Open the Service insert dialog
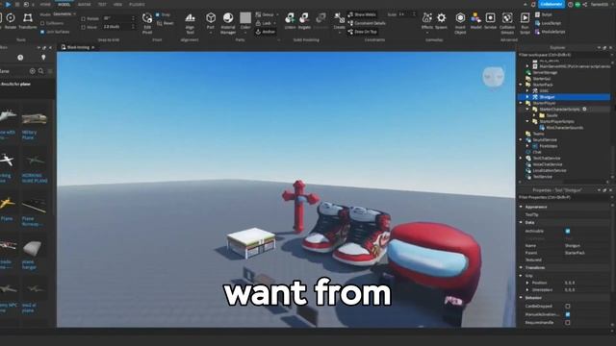 490,21
